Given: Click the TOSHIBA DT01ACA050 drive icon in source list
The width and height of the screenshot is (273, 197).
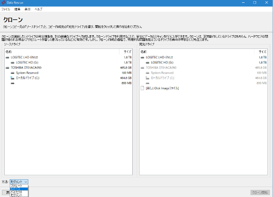Looking at the screenshot, I should click(8, 67).
